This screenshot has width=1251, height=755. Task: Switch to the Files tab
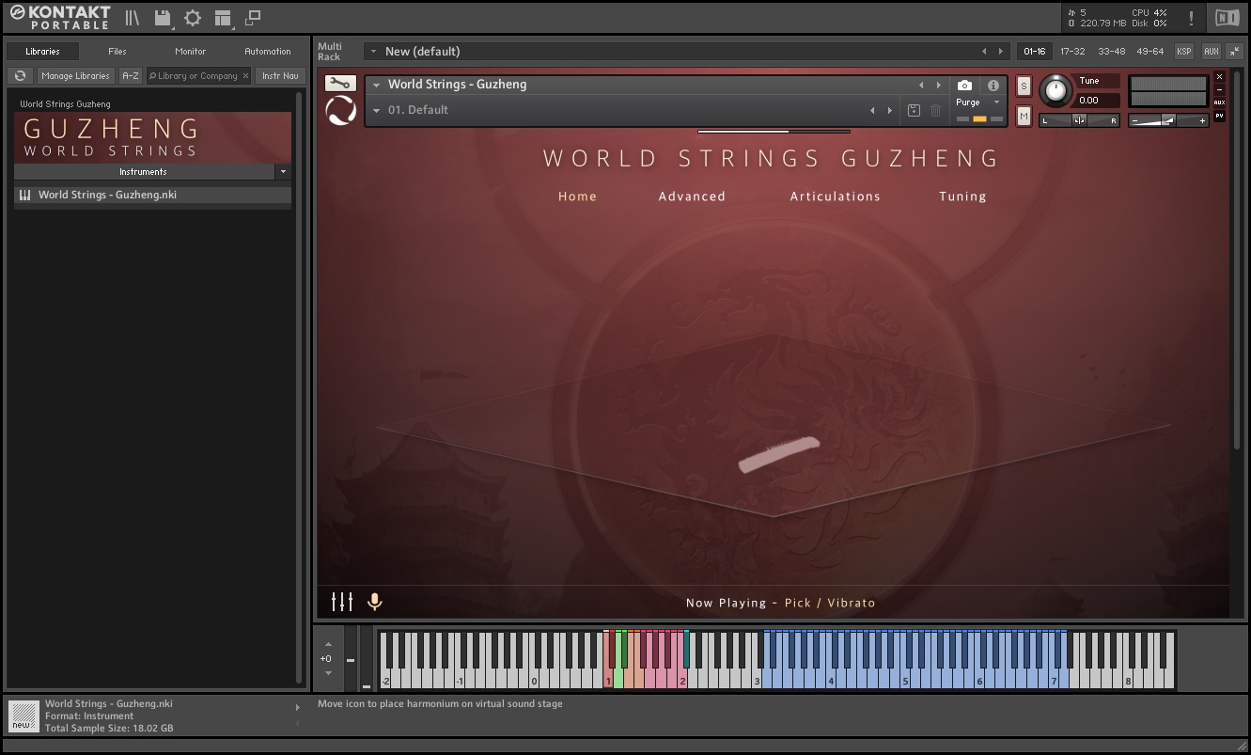(x=117, y=52)
